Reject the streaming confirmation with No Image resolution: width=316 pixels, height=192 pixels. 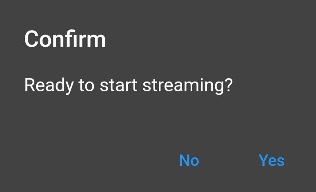(189, 161)
